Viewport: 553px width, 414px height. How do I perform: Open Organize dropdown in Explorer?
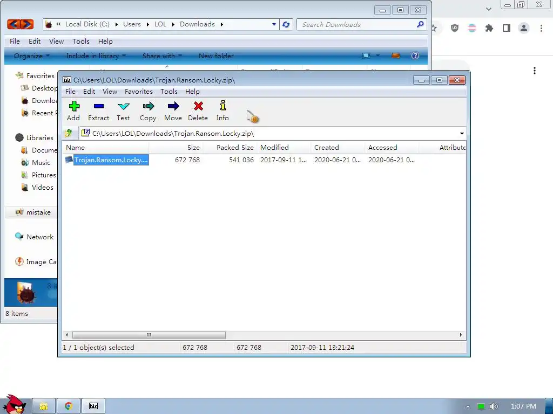(x=32, y=56)
